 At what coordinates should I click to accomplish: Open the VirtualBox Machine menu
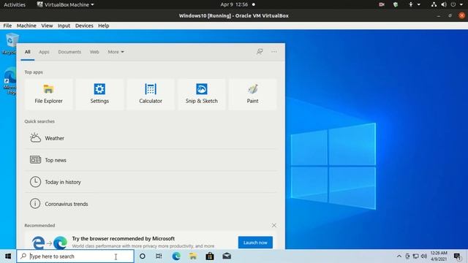(26, 26)
